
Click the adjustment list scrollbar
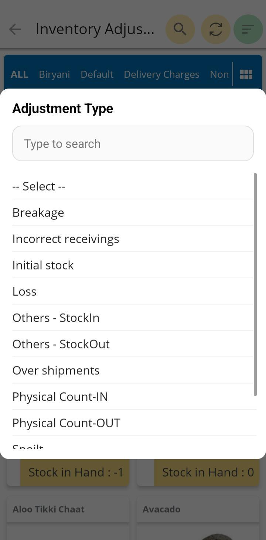255,285
